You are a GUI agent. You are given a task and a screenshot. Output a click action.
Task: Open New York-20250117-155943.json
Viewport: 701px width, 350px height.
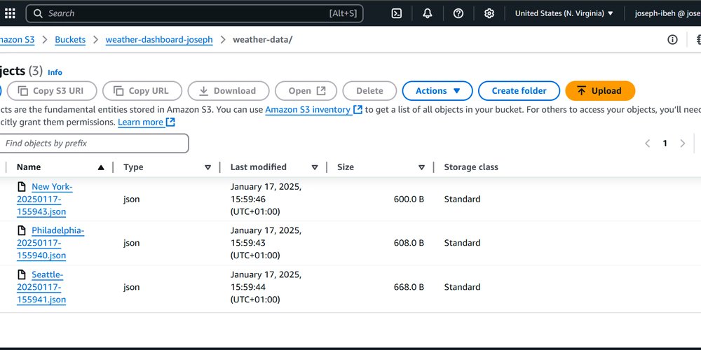click(x=45, y=199)
